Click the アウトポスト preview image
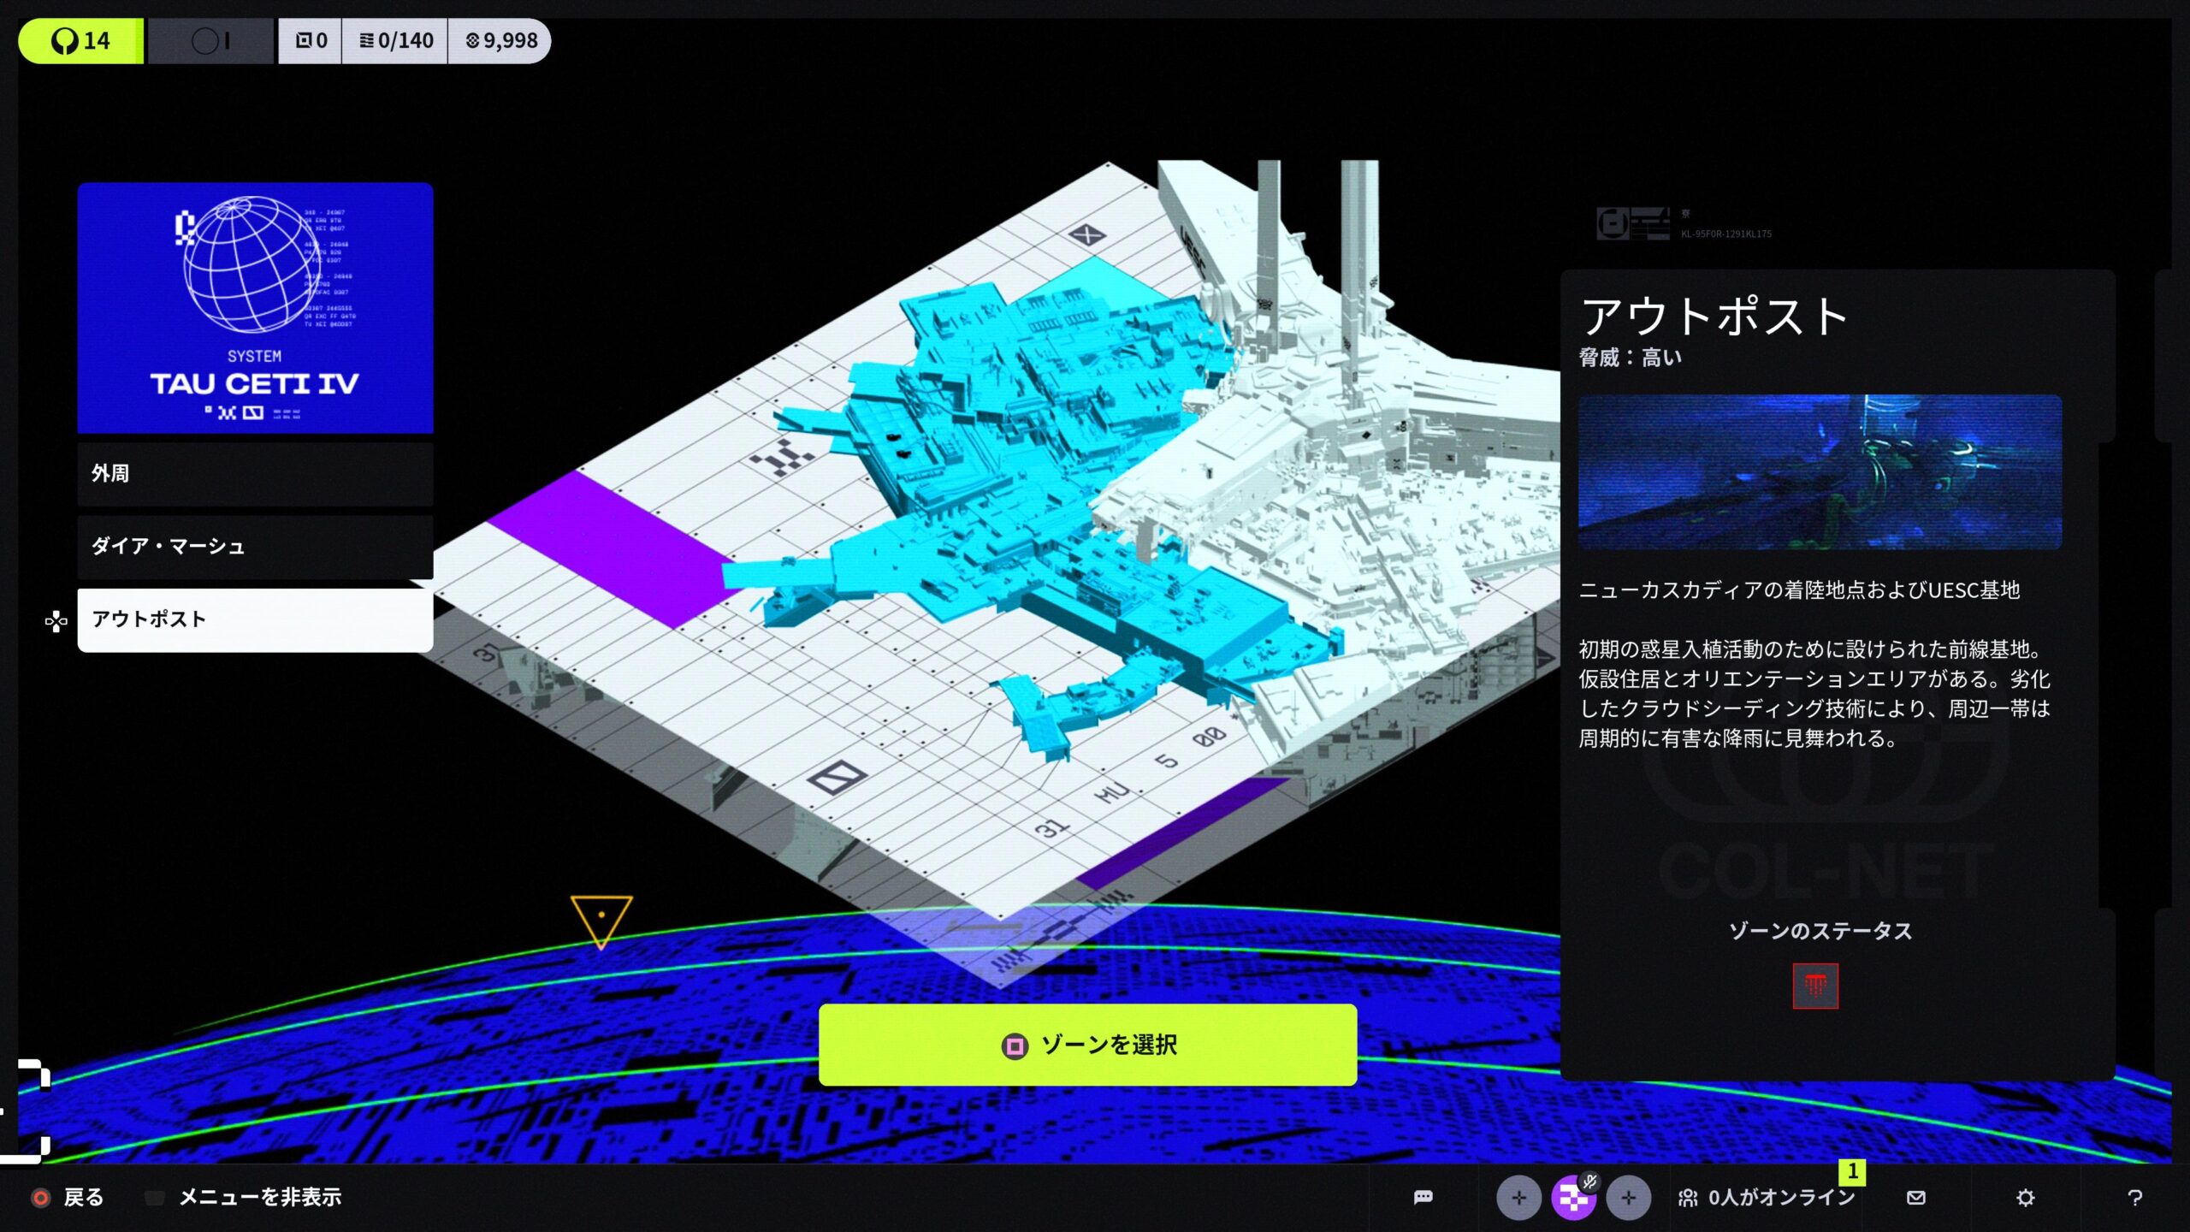This screenshot has height=1232, width=2190. pyautogui.click(x=1820, y=471)
